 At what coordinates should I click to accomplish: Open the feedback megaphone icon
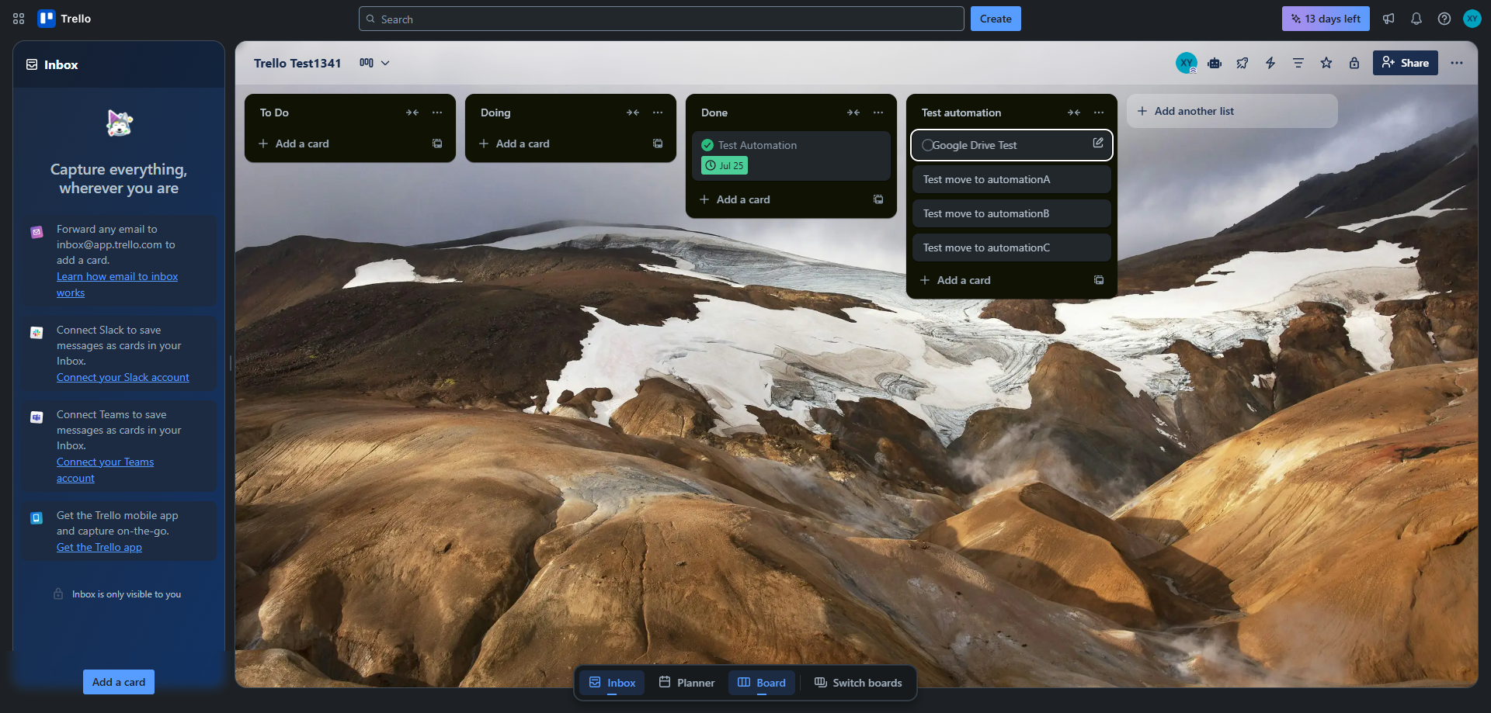1388,19
